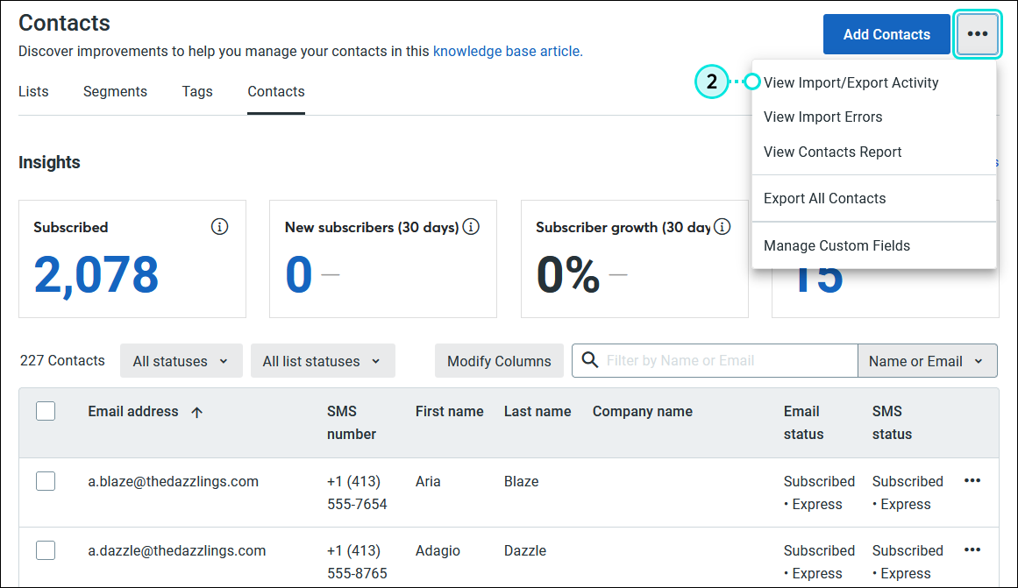The width and height of the screenshot is (1018, 588).
Task: Click first name Aria
Action: coord(428,482)
